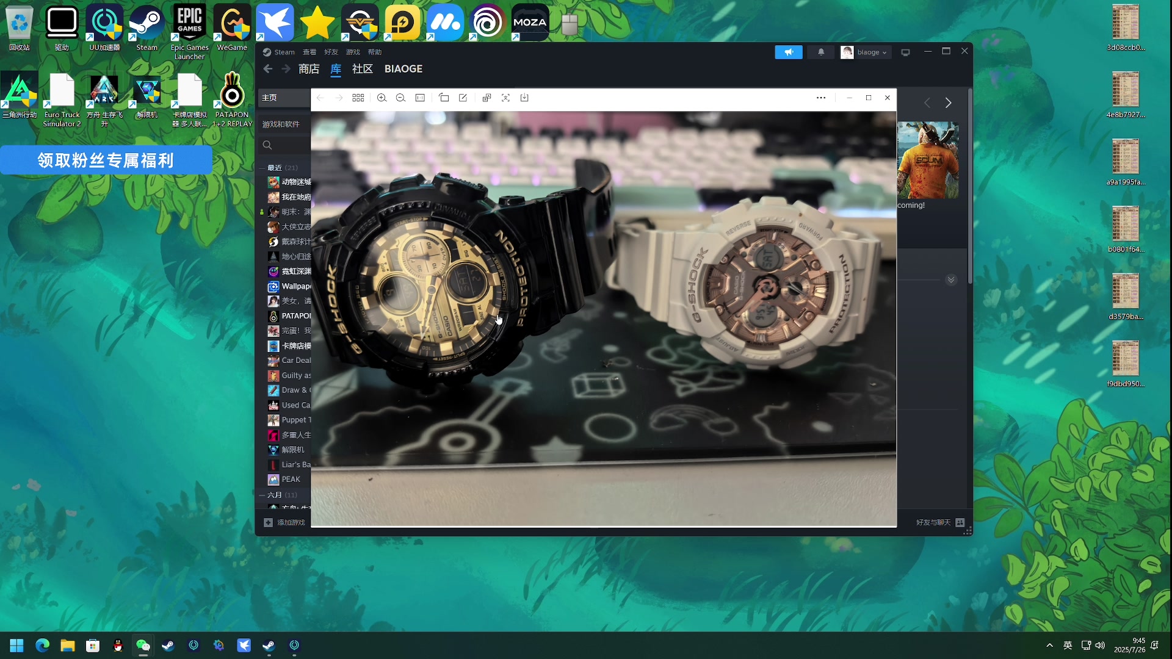The width and height of the screenshot is (1172, 659).
Task: Show photo at actual size
Action: tap(420, 98)
